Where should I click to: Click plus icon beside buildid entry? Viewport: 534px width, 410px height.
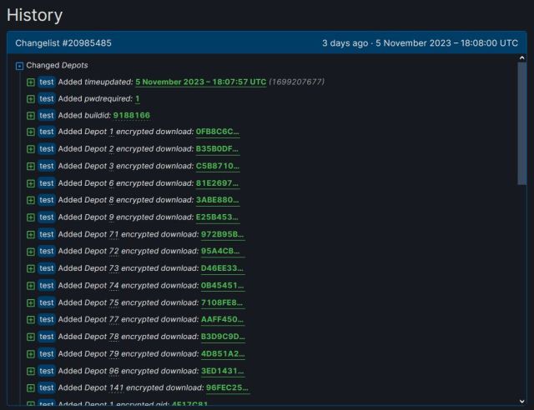click(31, 116)
